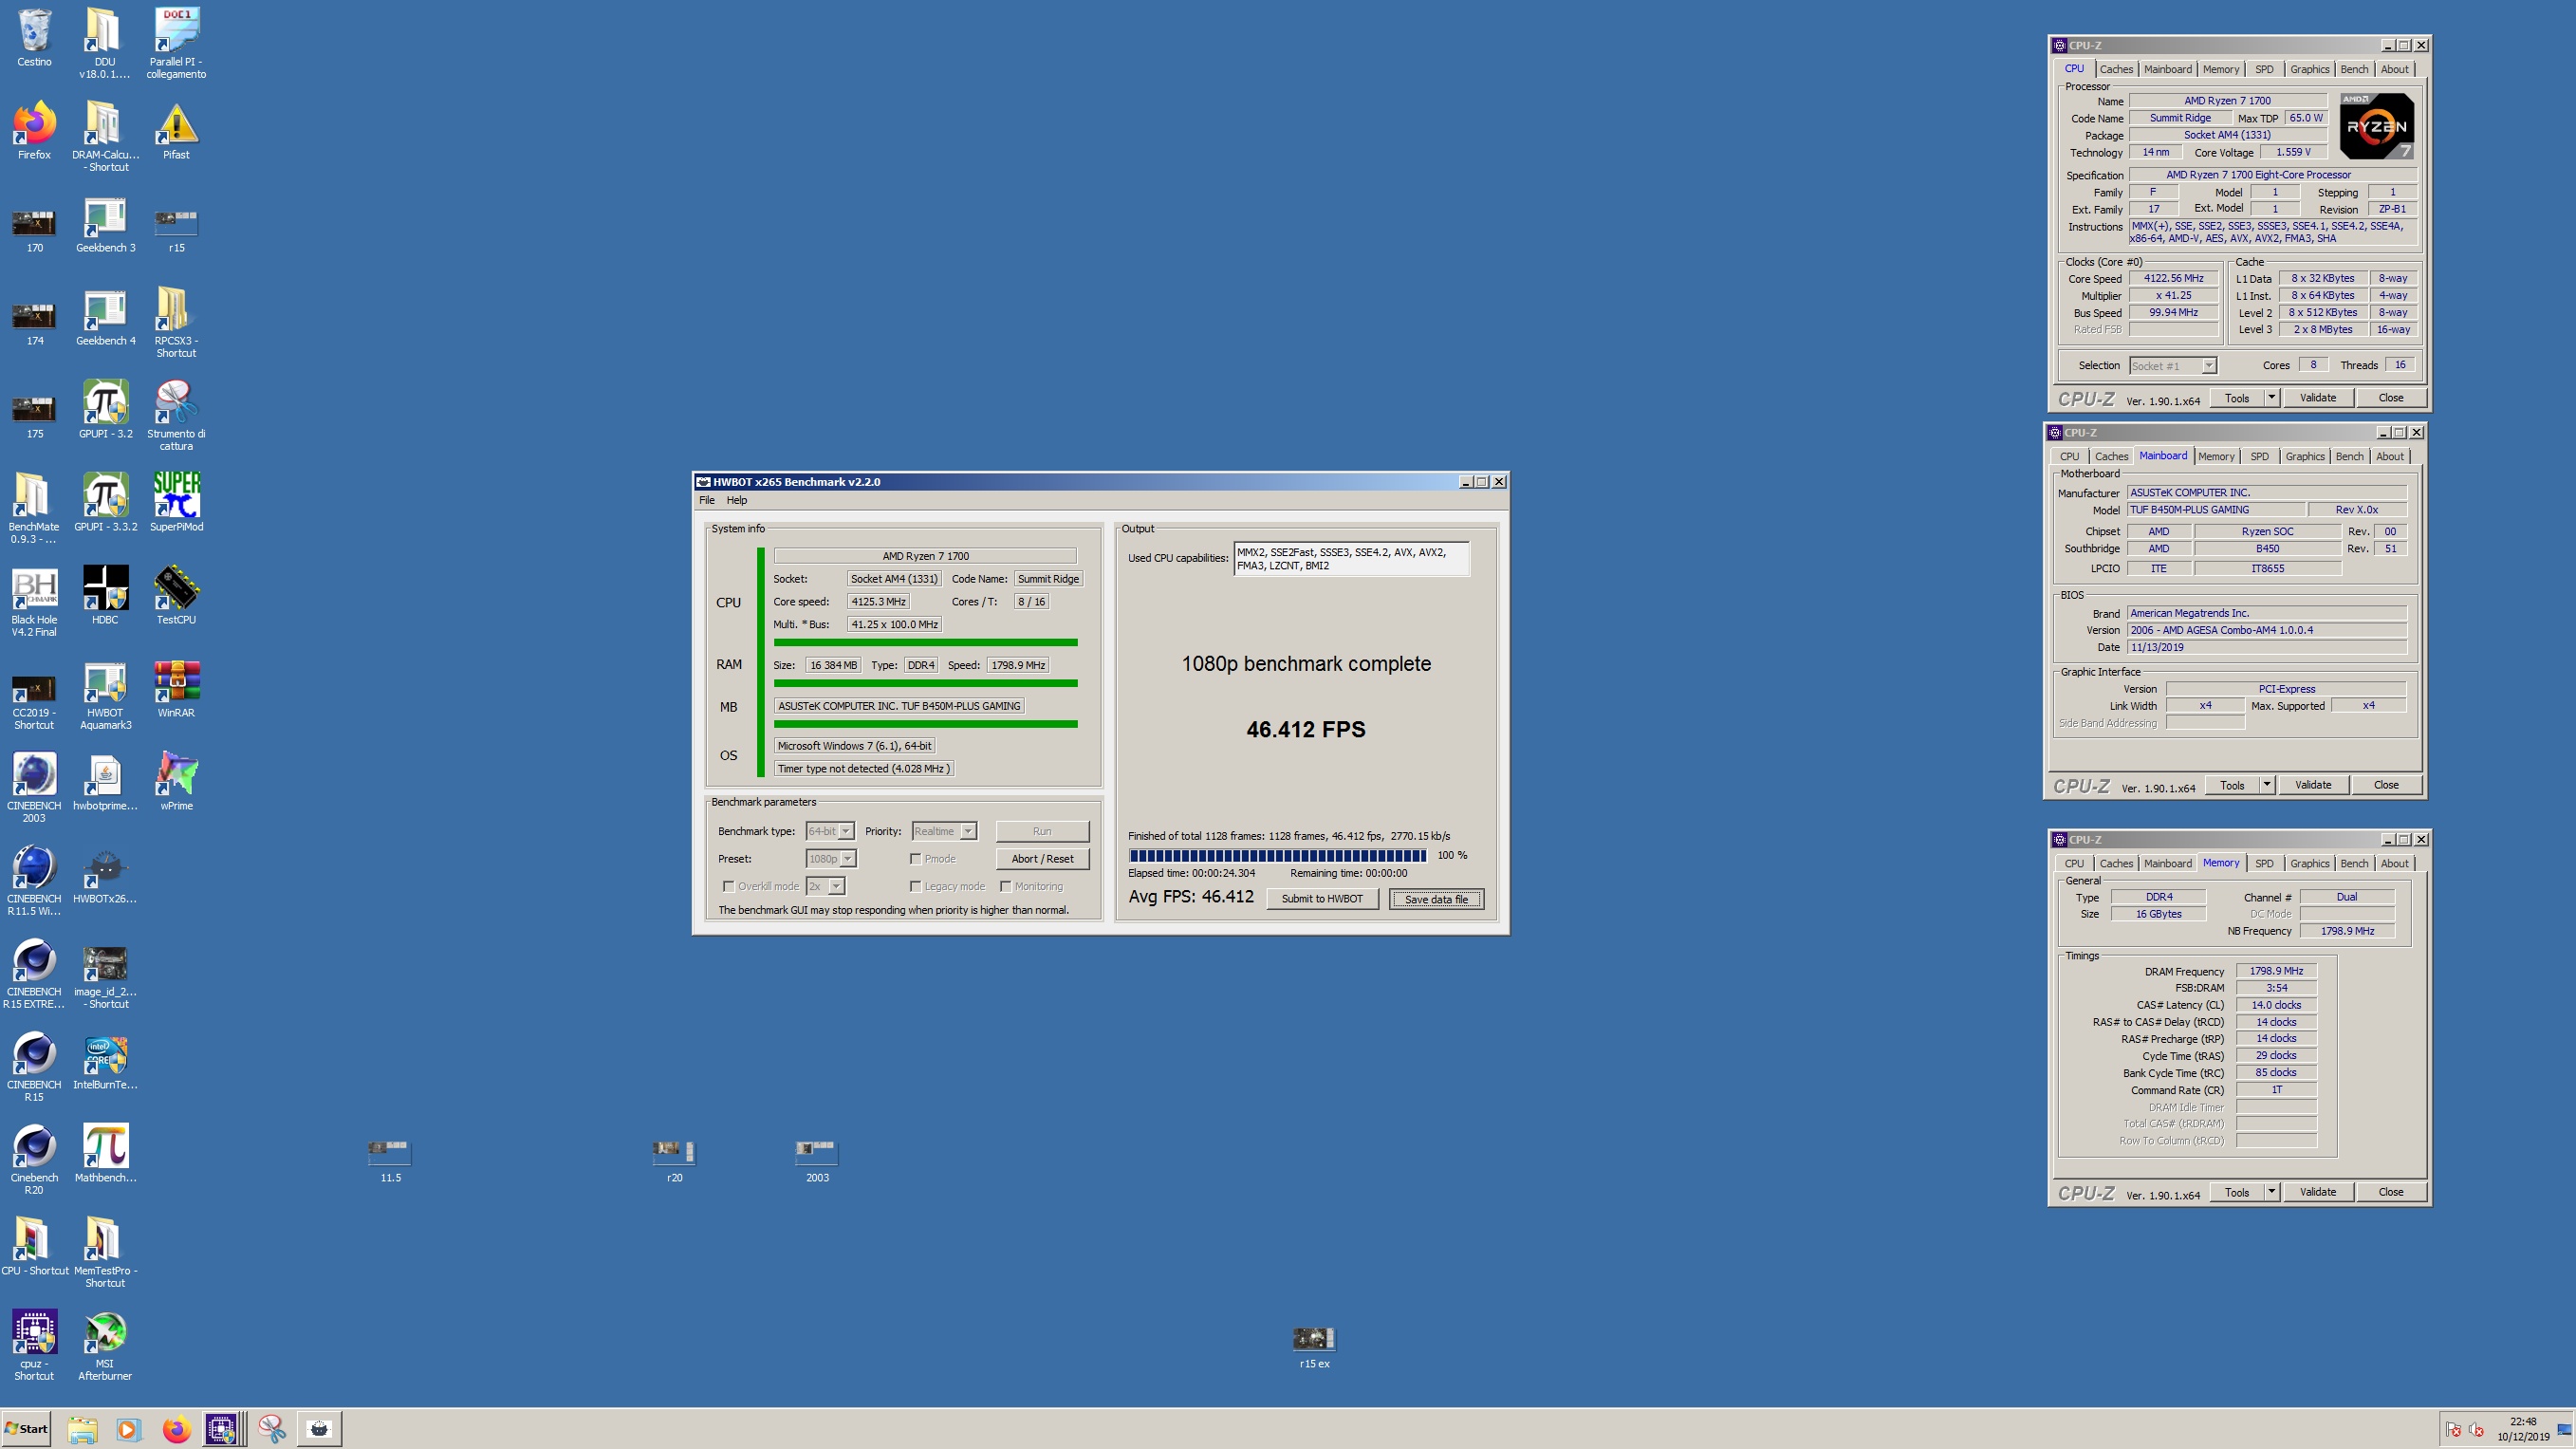Click Windows Explorer in the taskbar

point(82,1429)
